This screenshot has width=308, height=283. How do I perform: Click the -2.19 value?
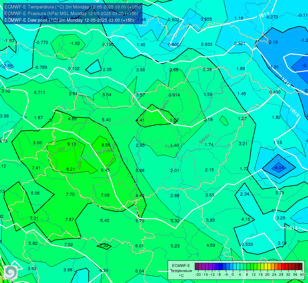pyautogui.click(x=273, y=42)
